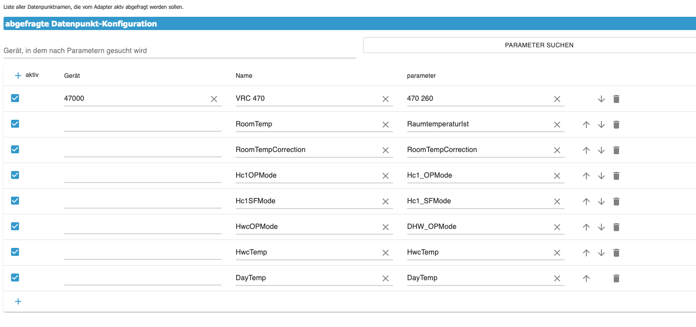Clear the HwcOPMode name field
696x327 pixels.
click(x=386, y=227)
